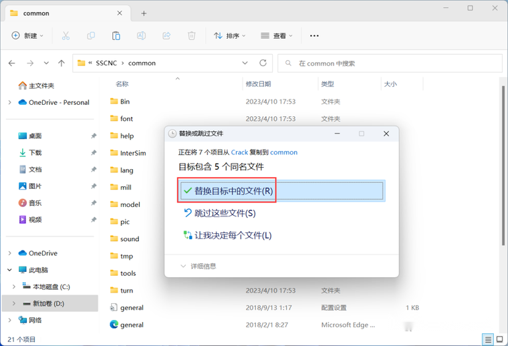The image size is (508, 346).
Task: Click the Cut scissors icon
Action: tap(66, 35)
